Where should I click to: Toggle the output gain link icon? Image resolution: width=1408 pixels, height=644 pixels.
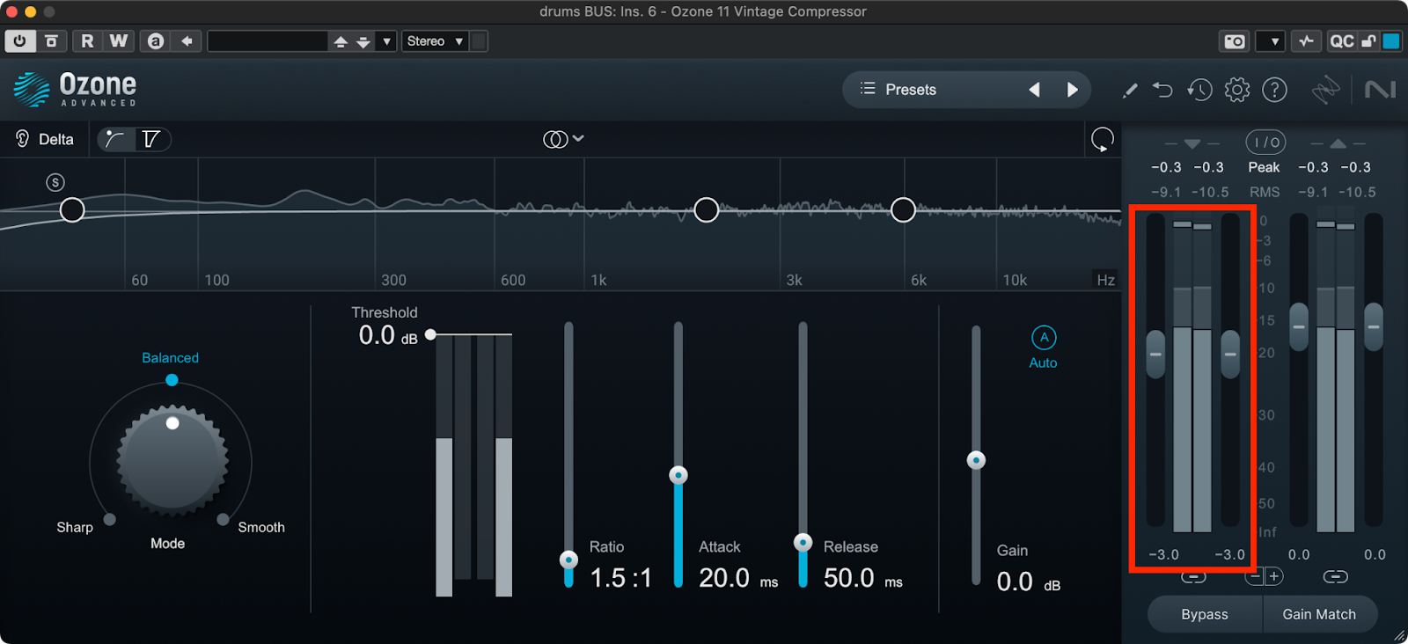tap(1335, 577)
